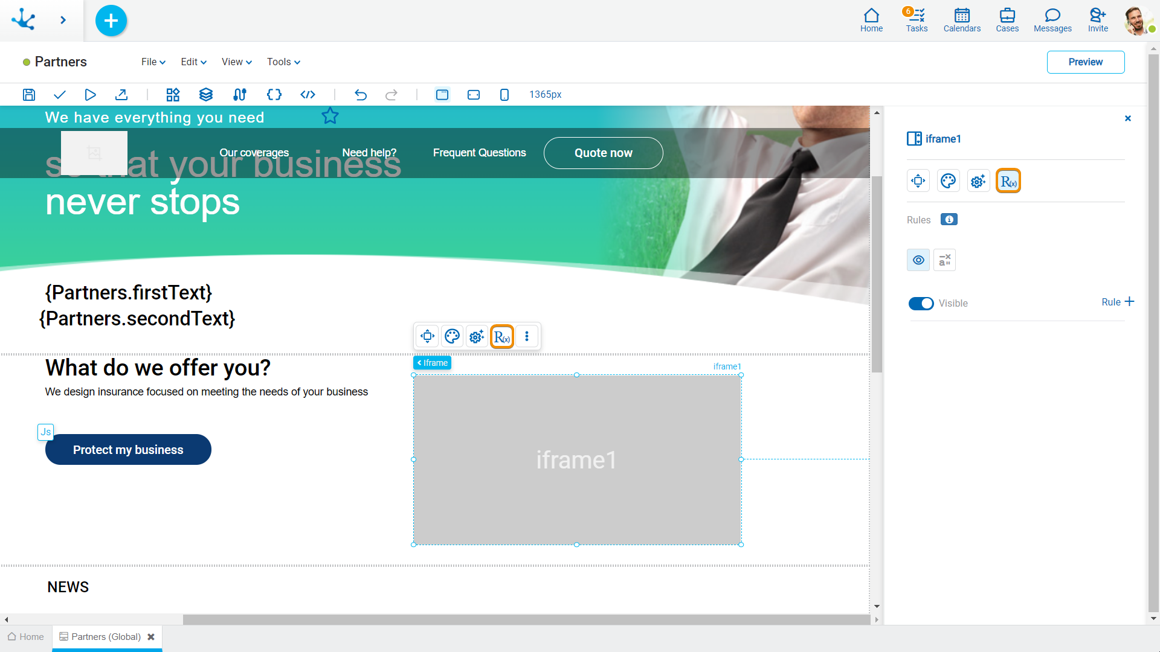Switch to the Home bottom tab

pos(26,637)
